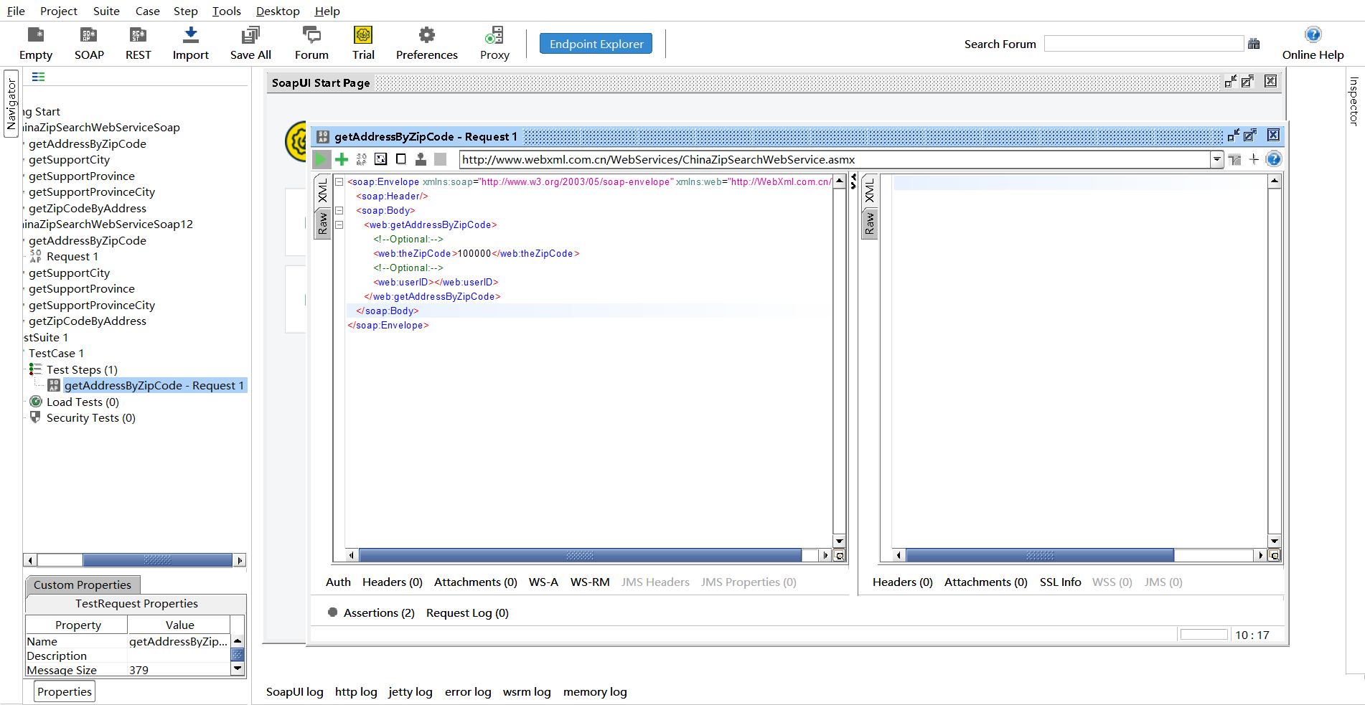Click the Properties button at bottom left

[x=65, y=691]
